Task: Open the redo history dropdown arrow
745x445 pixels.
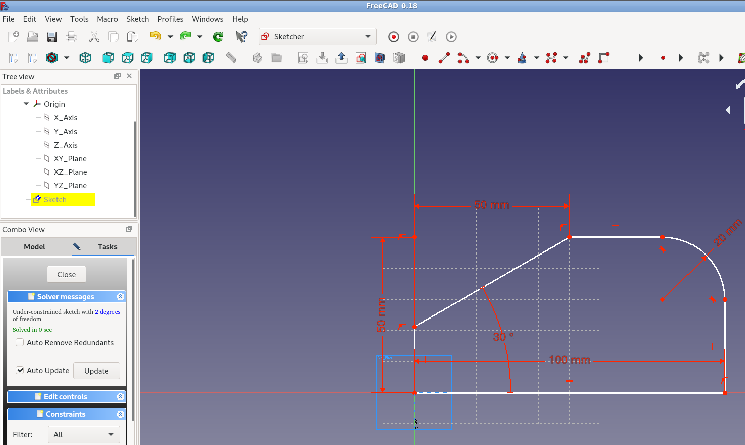Action: pos(200,36)
